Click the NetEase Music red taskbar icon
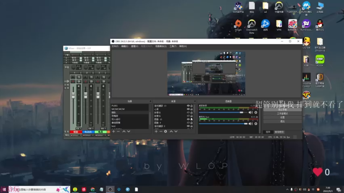This screenshot has height=193, width=344. tap(84, 189)
